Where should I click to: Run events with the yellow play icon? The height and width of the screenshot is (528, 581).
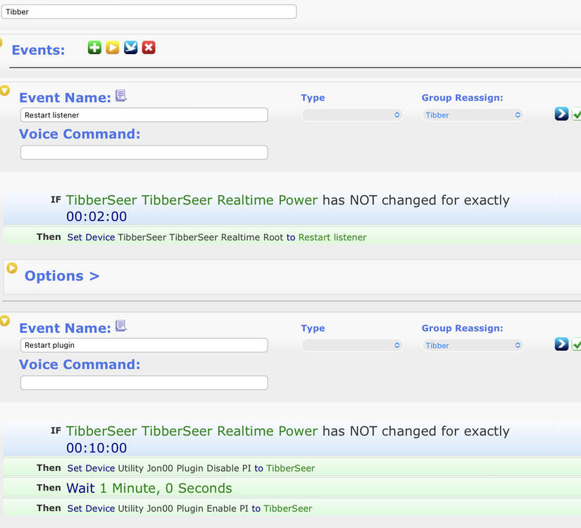pyautogui.click(x=113, y=48)
